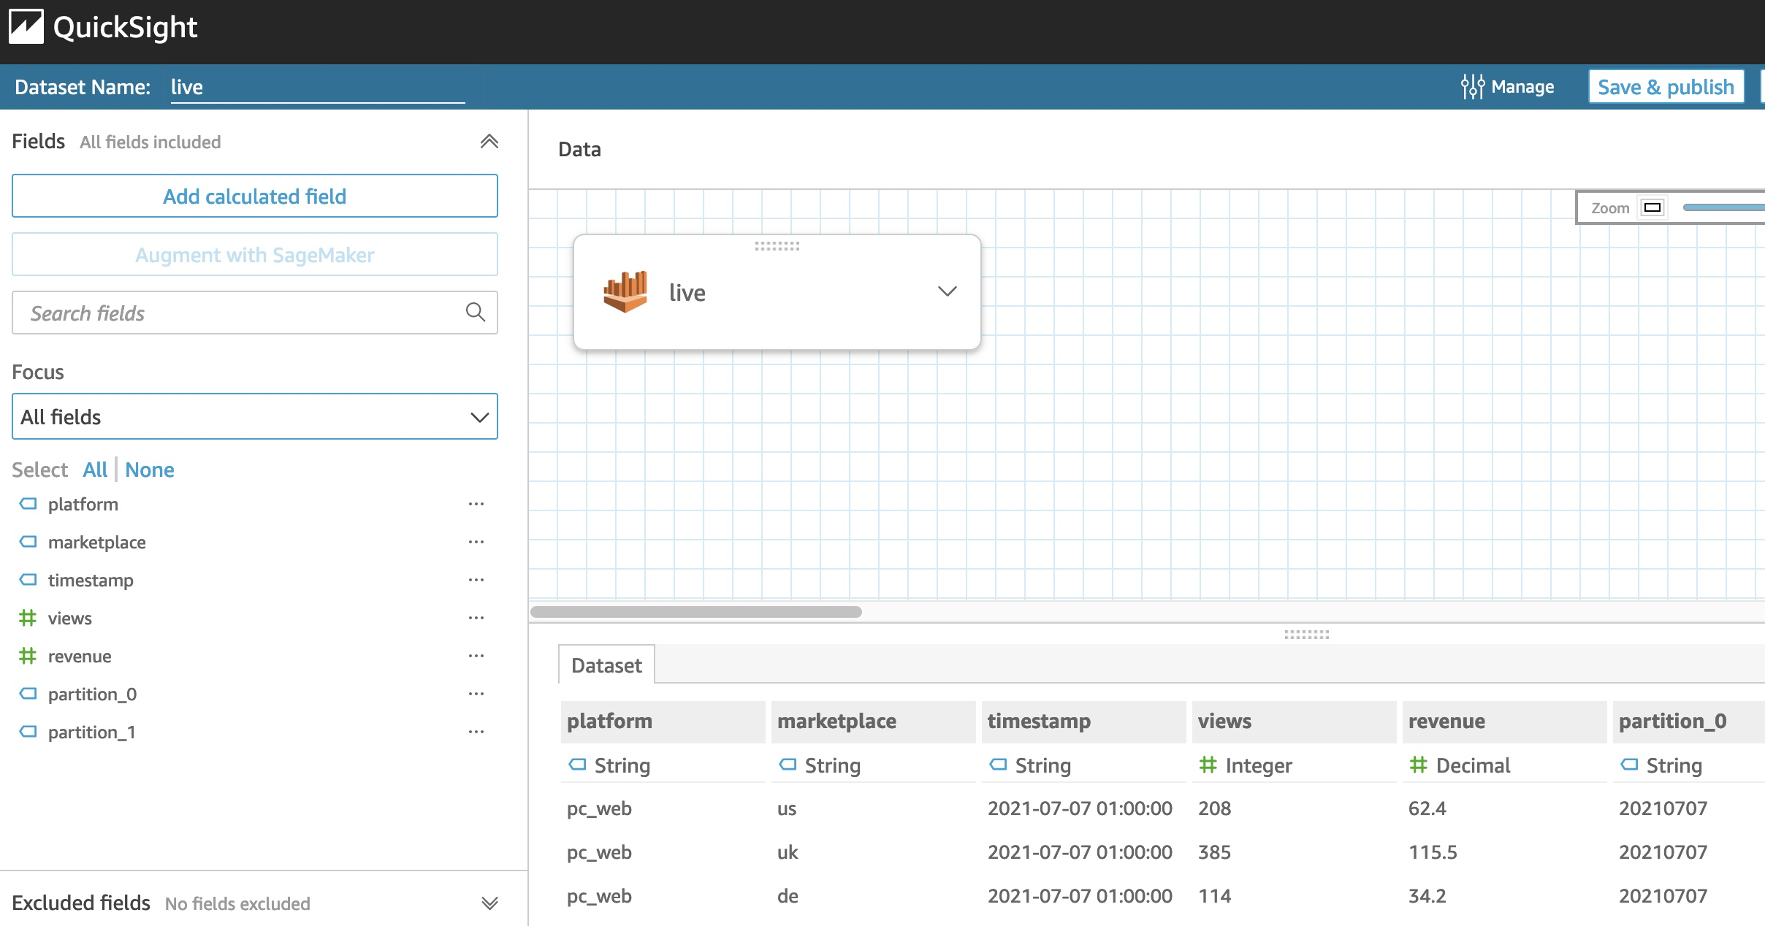Screen dimensions: 1765x926
Task: Click the marketplace field type icon
Action: (28, 542)
